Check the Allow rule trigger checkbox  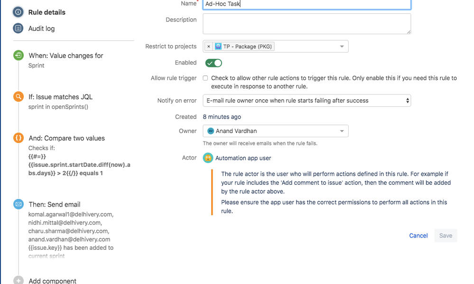coord(205,78)
